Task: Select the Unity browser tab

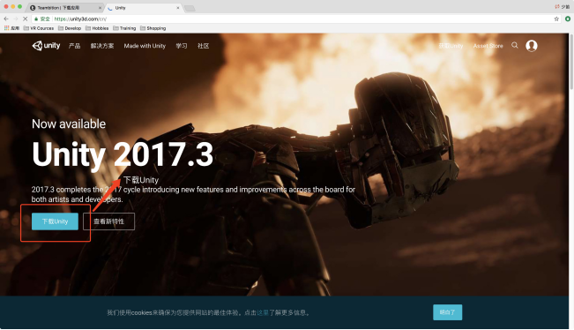Action: coord(143,8)
